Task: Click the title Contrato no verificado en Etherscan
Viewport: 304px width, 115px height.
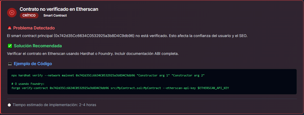Action: [x=59, y=9]
